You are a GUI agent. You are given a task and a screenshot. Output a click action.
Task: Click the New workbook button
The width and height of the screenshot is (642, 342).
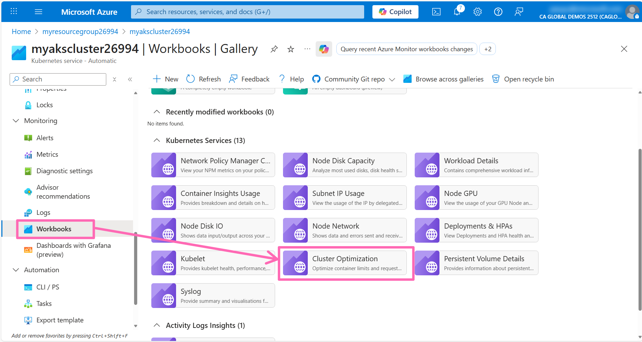pyautogui.click(x=165, y=79)
